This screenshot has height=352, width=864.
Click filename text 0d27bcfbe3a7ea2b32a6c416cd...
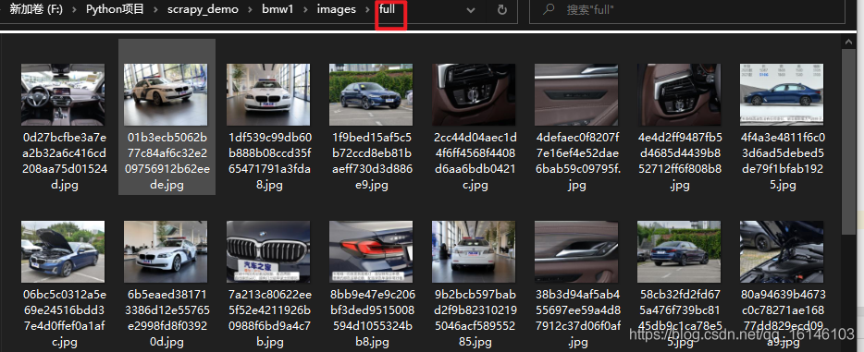pos(65,161)
